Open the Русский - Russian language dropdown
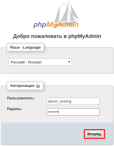Screen dimensions: 114x146 40,62
